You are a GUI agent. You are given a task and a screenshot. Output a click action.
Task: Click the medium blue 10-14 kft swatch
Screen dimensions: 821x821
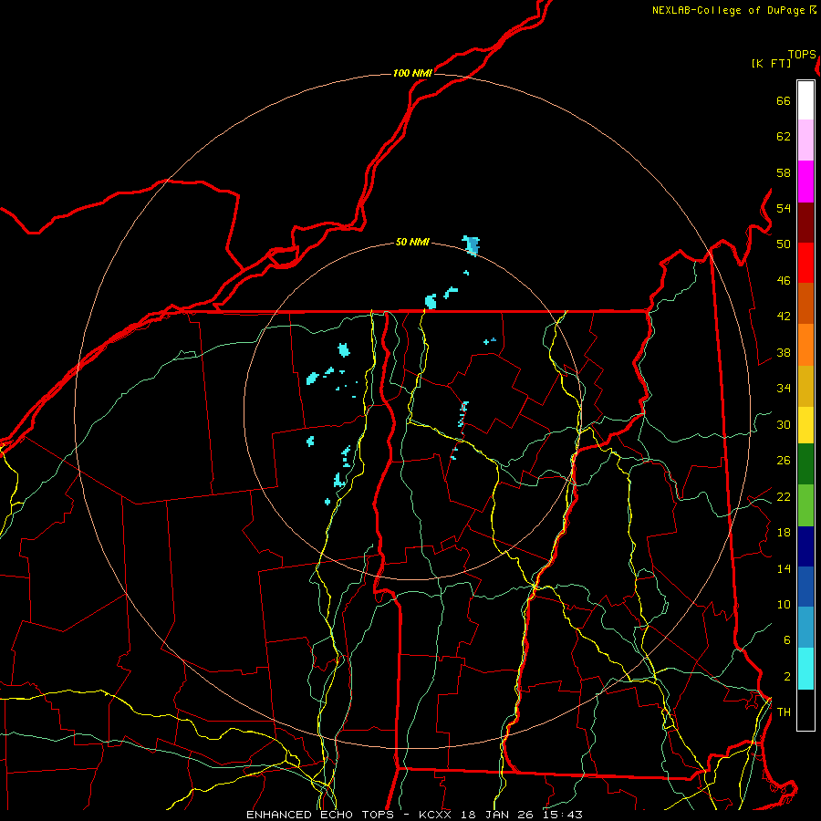(x=805, y=587)
